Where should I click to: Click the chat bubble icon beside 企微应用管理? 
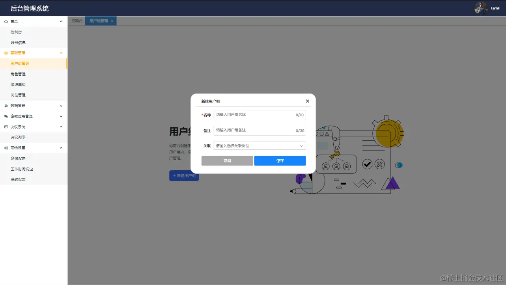[x=6, y=116]
